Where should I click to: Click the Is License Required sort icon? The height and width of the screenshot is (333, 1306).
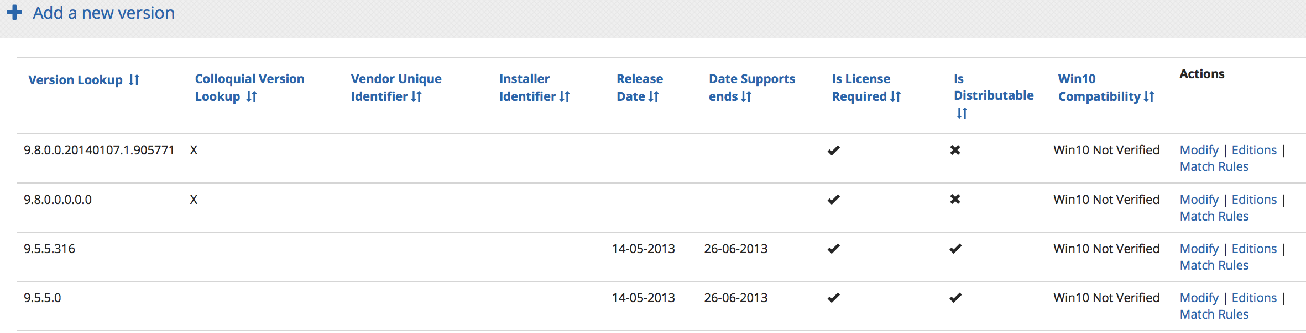click(x=895, y=97)
